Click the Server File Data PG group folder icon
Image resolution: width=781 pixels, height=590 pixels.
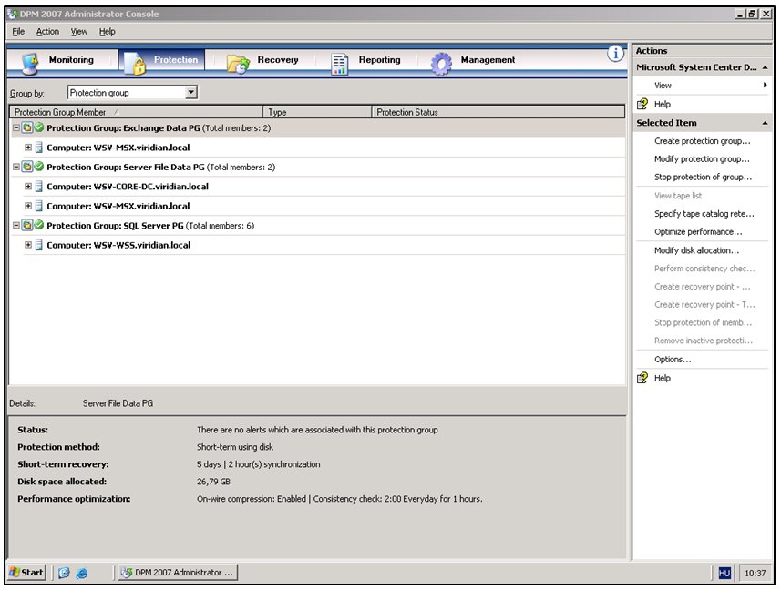point(27,167)
